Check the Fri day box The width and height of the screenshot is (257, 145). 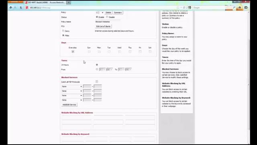point(140,52)
